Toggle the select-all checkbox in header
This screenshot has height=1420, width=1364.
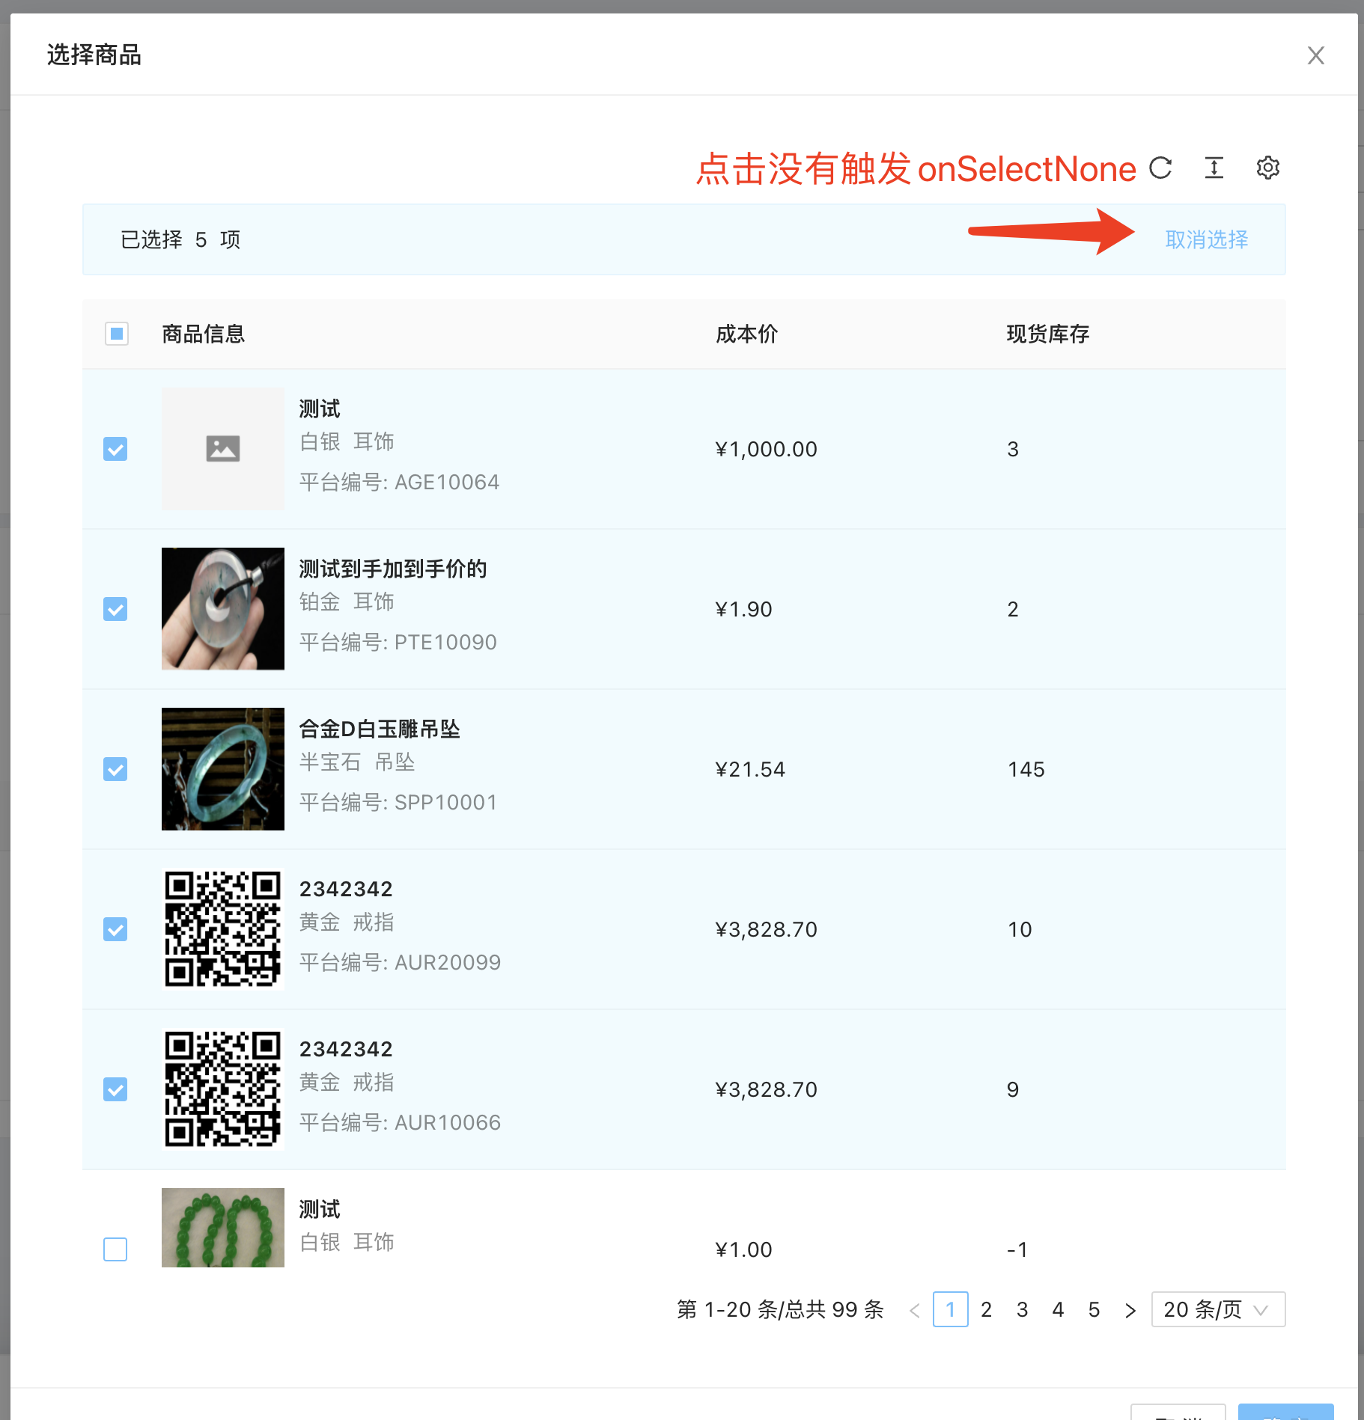[115, 334]
